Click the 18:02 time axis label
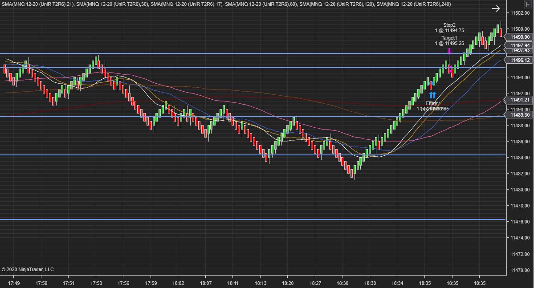Screen dimensions: 534x288 (178, 283)
